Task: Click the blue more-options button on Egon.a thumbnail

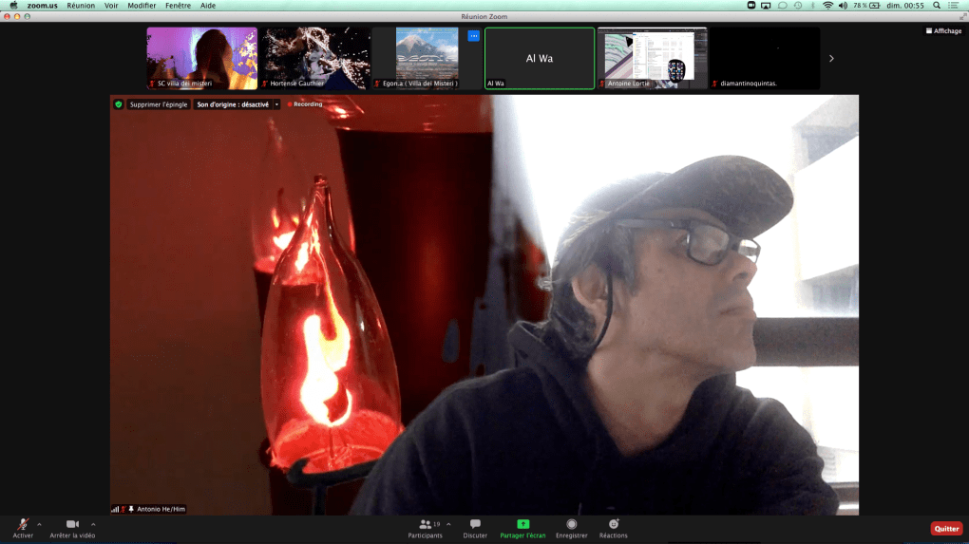Action: click(x=474, y=36)
